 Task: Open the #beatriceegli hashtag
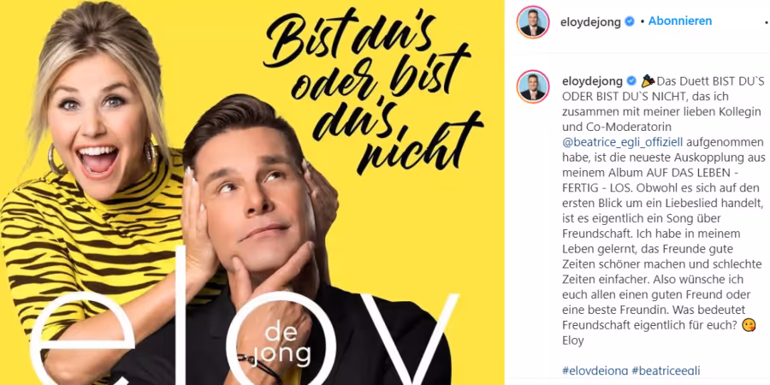click(x=666, y=370)
